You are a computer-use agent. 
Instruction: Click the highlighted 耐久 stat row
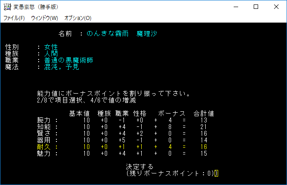[47, 147]
